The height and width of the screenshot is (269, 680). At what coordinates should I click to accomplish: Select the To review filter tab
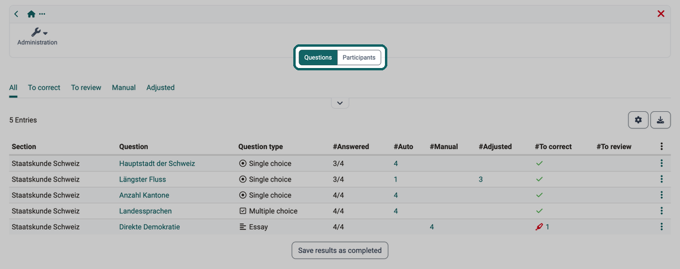86,87
